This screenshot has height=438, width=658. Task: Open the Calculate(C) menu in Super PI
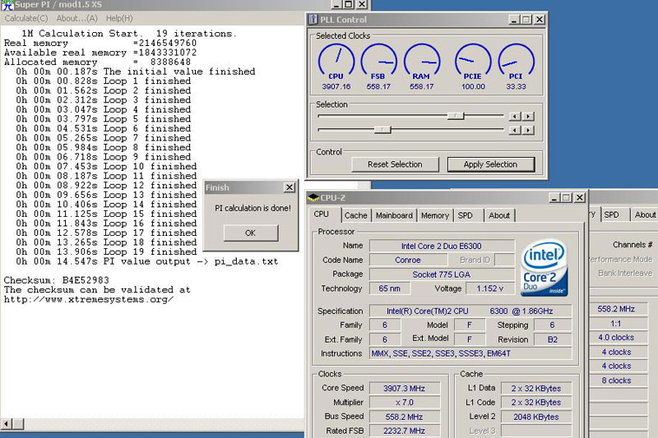point(26,18)
